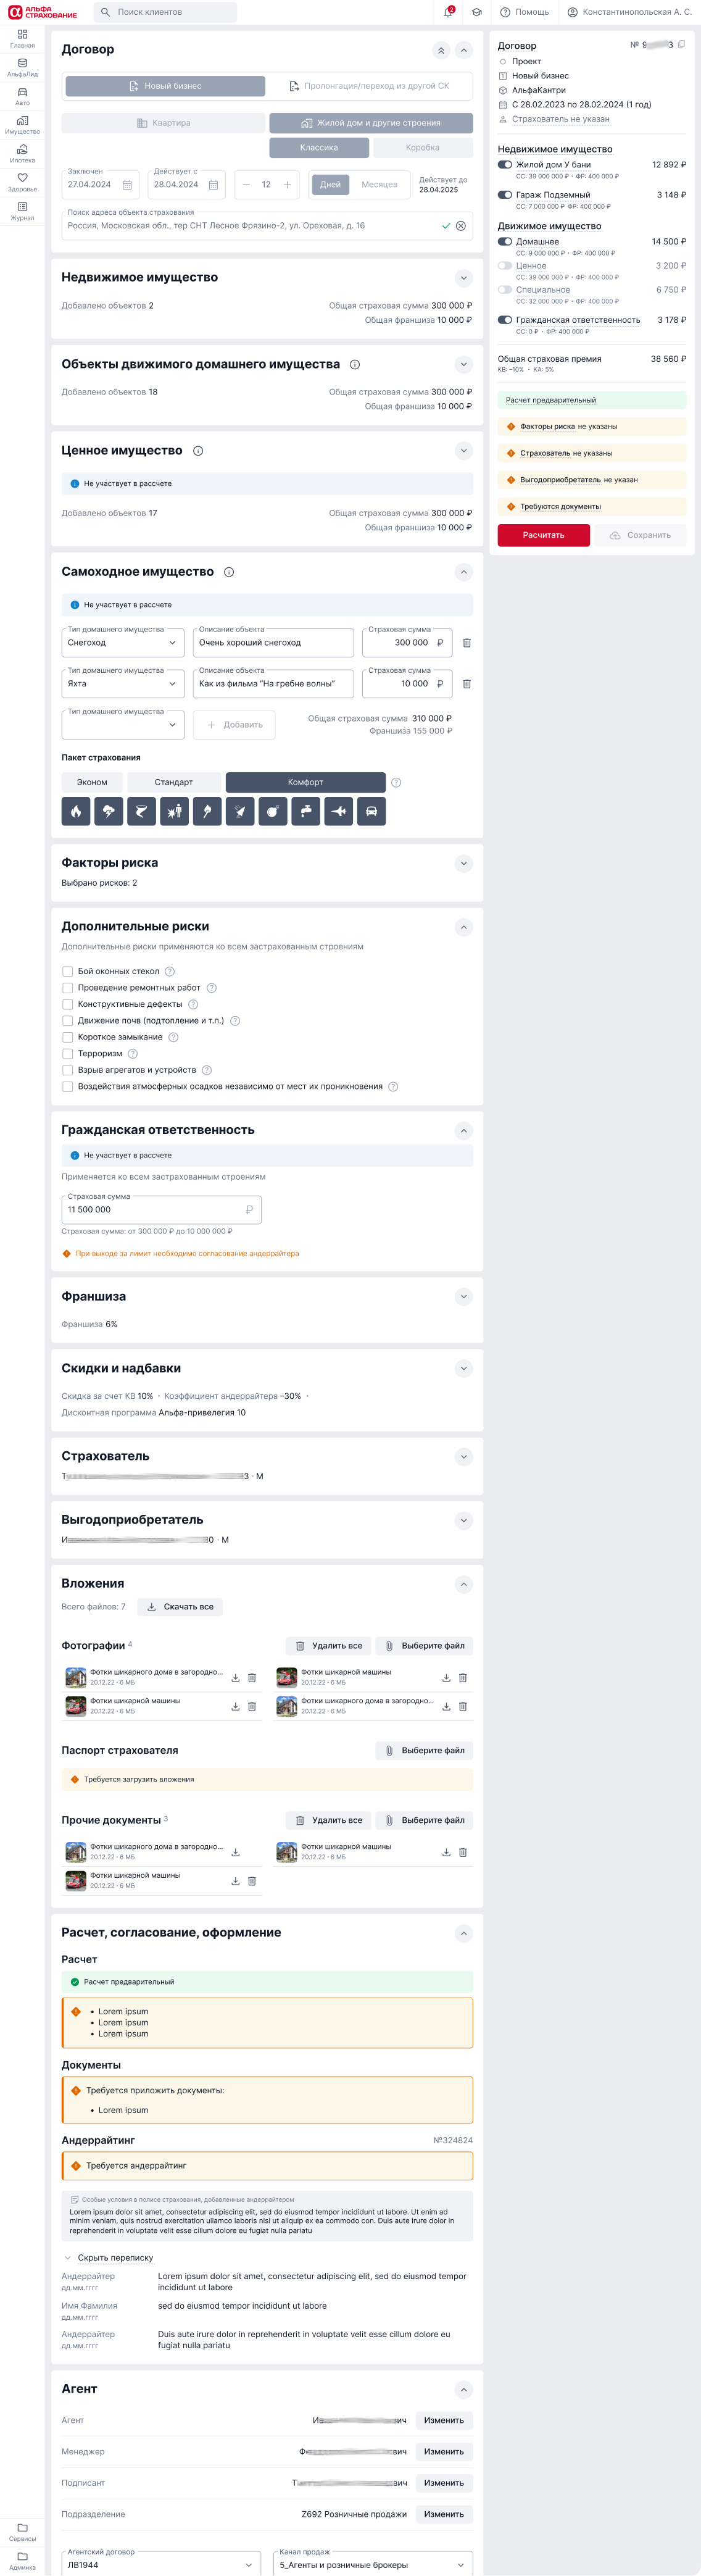The width and height of the screenshot is (701, 2576).
Task: Toggle Гараж Подземный in the summary panel
Action: pos(504,195)
